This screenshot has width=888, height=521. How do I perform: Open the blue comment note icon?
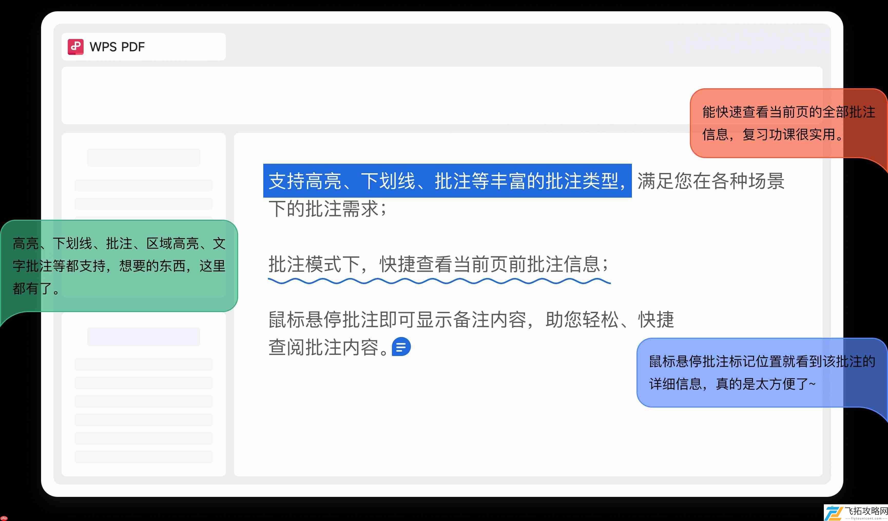coord(401,347)
